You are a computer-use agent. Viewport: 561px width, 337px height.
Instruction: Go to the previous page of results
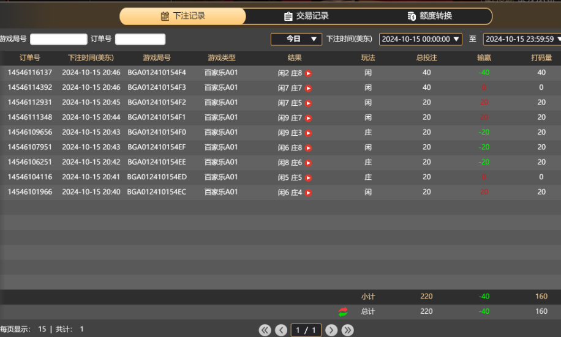pyautogui.click(x=281, y=330)
